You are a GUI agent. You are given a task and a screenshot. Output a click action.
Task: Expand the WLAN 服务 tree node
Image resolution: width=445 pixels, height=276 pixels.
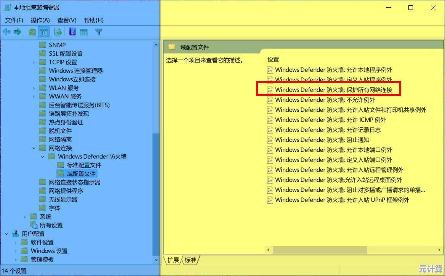33,88
